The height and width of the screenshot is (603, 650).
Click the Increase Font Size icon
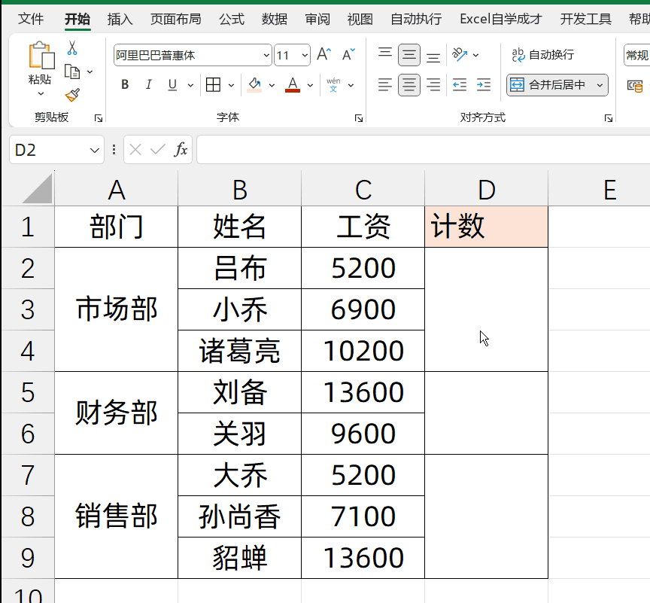(x=323, y=55)
